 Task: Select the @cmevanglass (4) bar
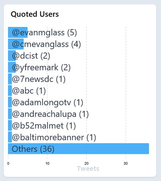[x=16, y=44]
